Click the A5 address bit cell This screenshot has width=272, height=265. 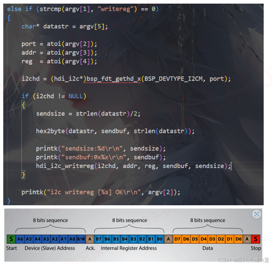click(29, 239)
